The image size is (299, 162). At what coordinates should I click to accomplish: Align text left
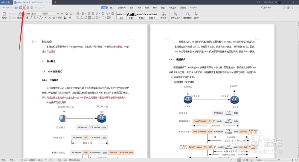[78, 18]
